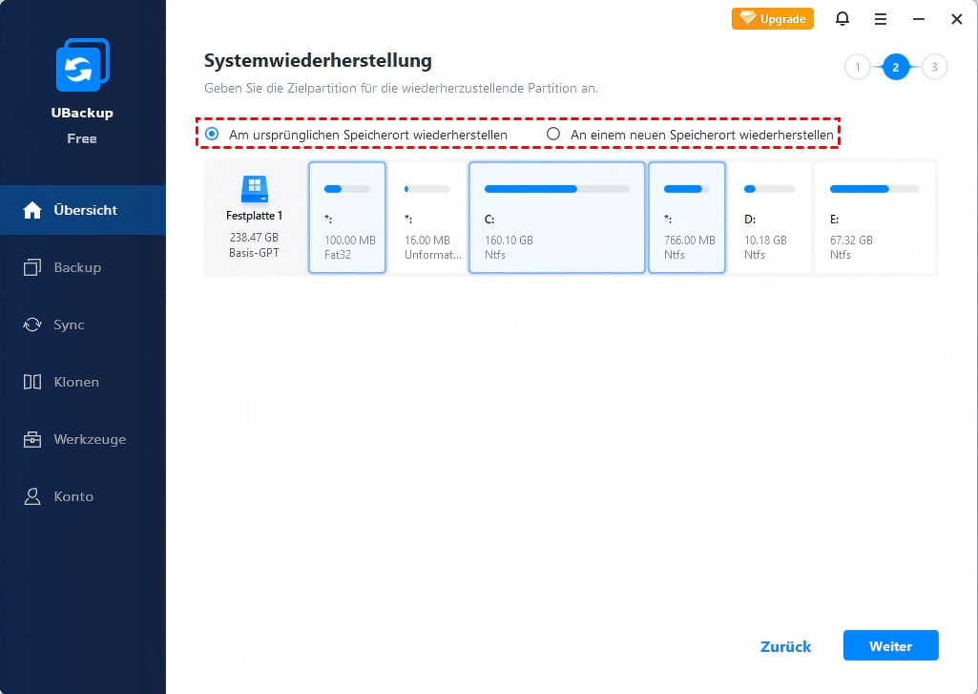Click the Sync arrows icon
The height and width of the screenshot is (694, 978).
tap(32, 325)
